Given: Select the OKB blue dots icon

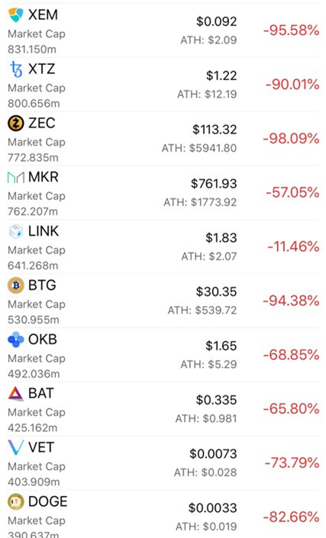Looking at the screenshot, I should pos(16,340).
